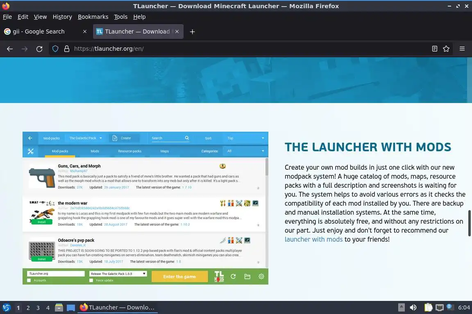
Task: Expand The Galactic Pack dropdown
Action: 86,138
